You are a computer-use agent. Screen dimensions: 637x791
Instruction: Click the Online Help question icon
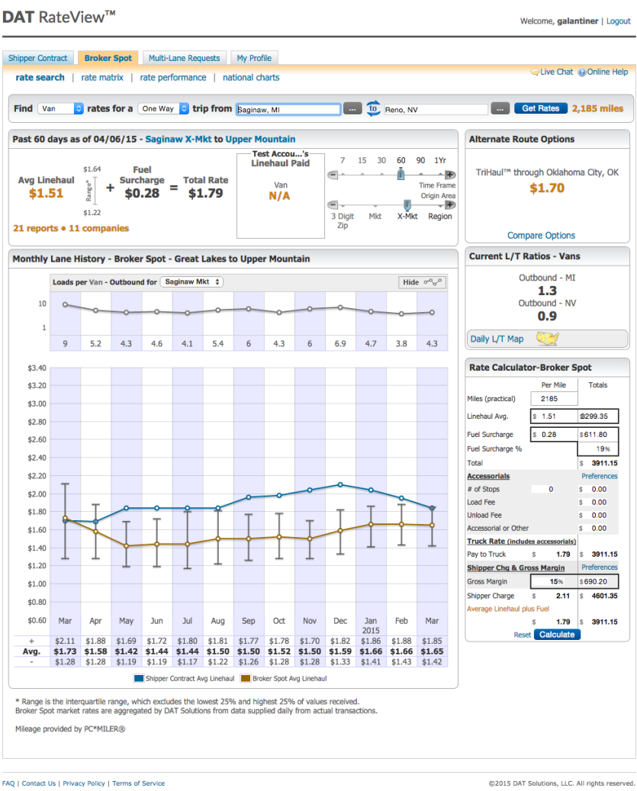click(x=582, y=72)
